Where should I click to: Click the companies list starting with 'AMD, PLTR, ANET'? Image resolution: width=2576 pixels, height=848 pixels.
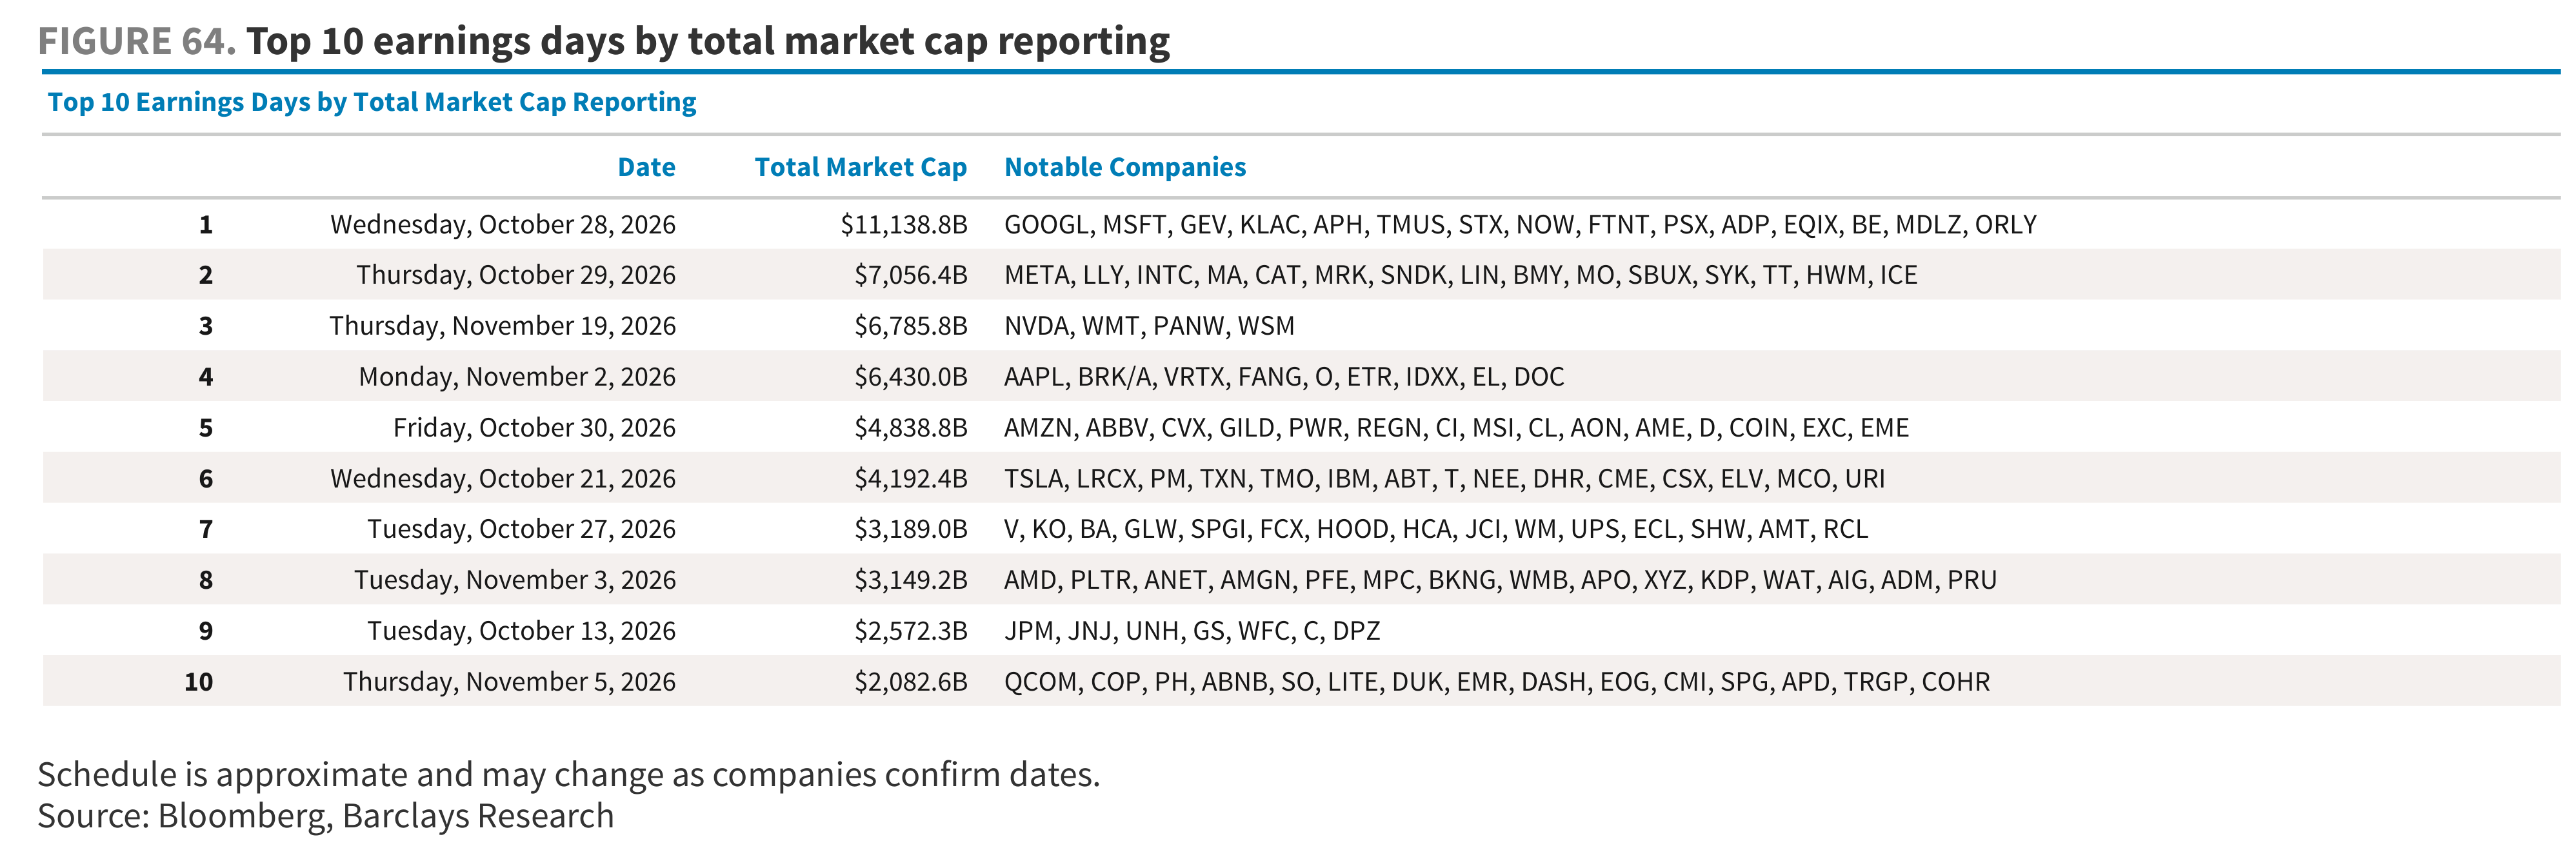(1500, 580)
